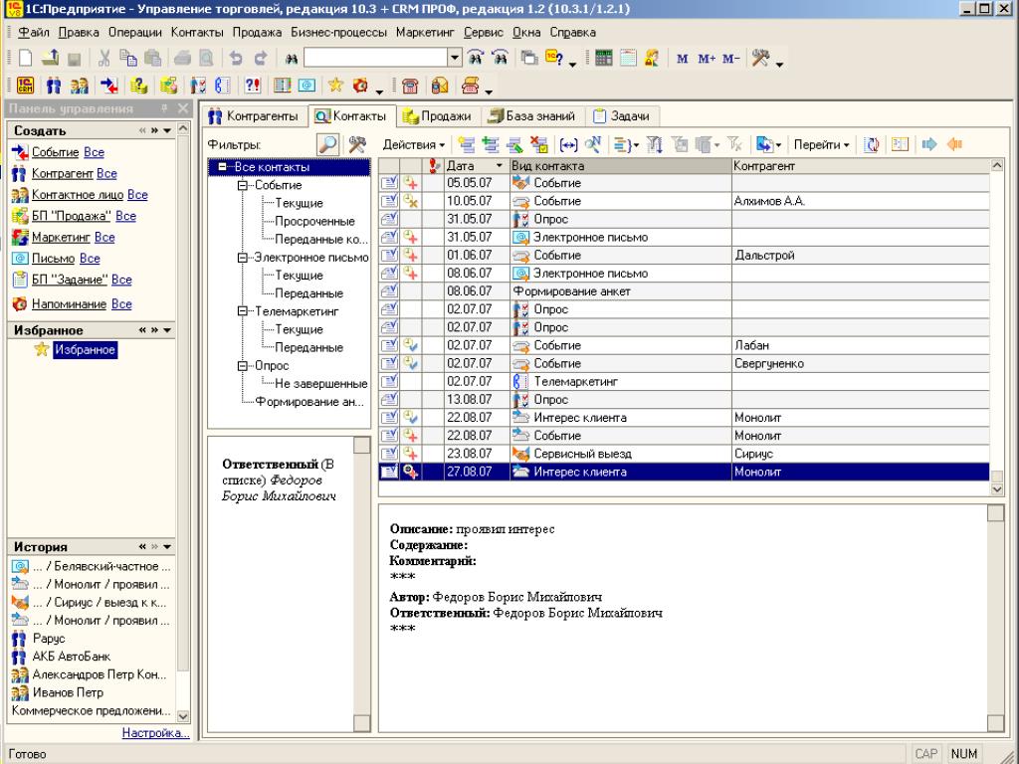Click the New document icon
This screenshot has width=1019, height=764.
coord(25,59)
